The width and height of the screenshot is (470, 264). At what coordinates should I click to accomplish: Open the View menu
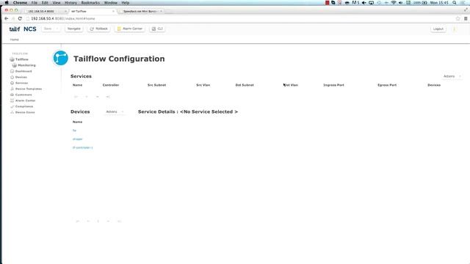57,3
